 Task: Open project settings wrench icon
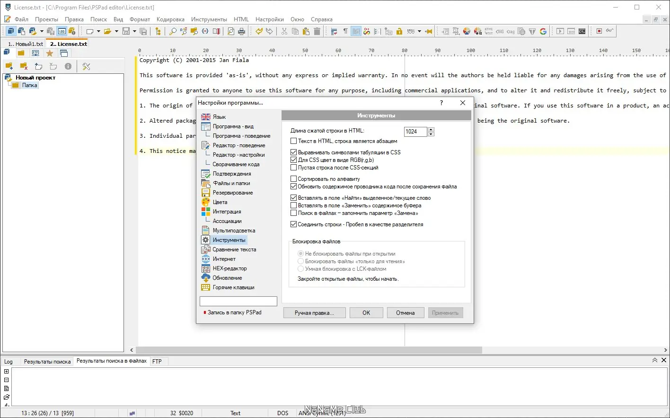[x=86, y=66]
